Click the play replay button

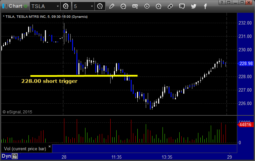pyautogui.click(x=147, y=6)
